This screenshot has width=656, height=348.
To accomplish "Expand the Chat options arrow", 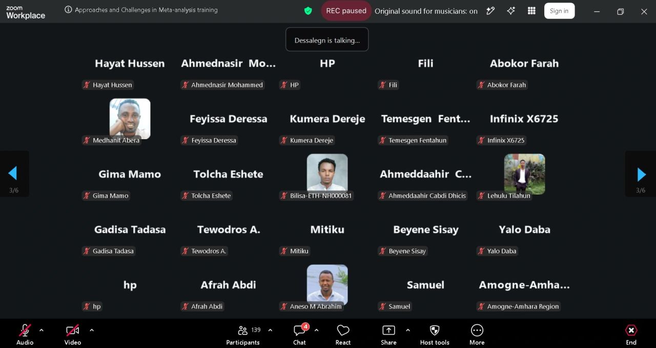I will [x=316, y=330].
